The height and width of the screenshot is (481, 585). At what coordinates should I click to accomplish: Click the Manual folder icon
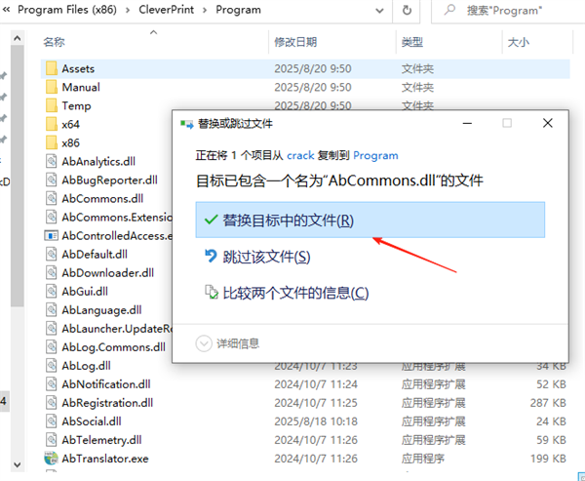coord(51,87)
